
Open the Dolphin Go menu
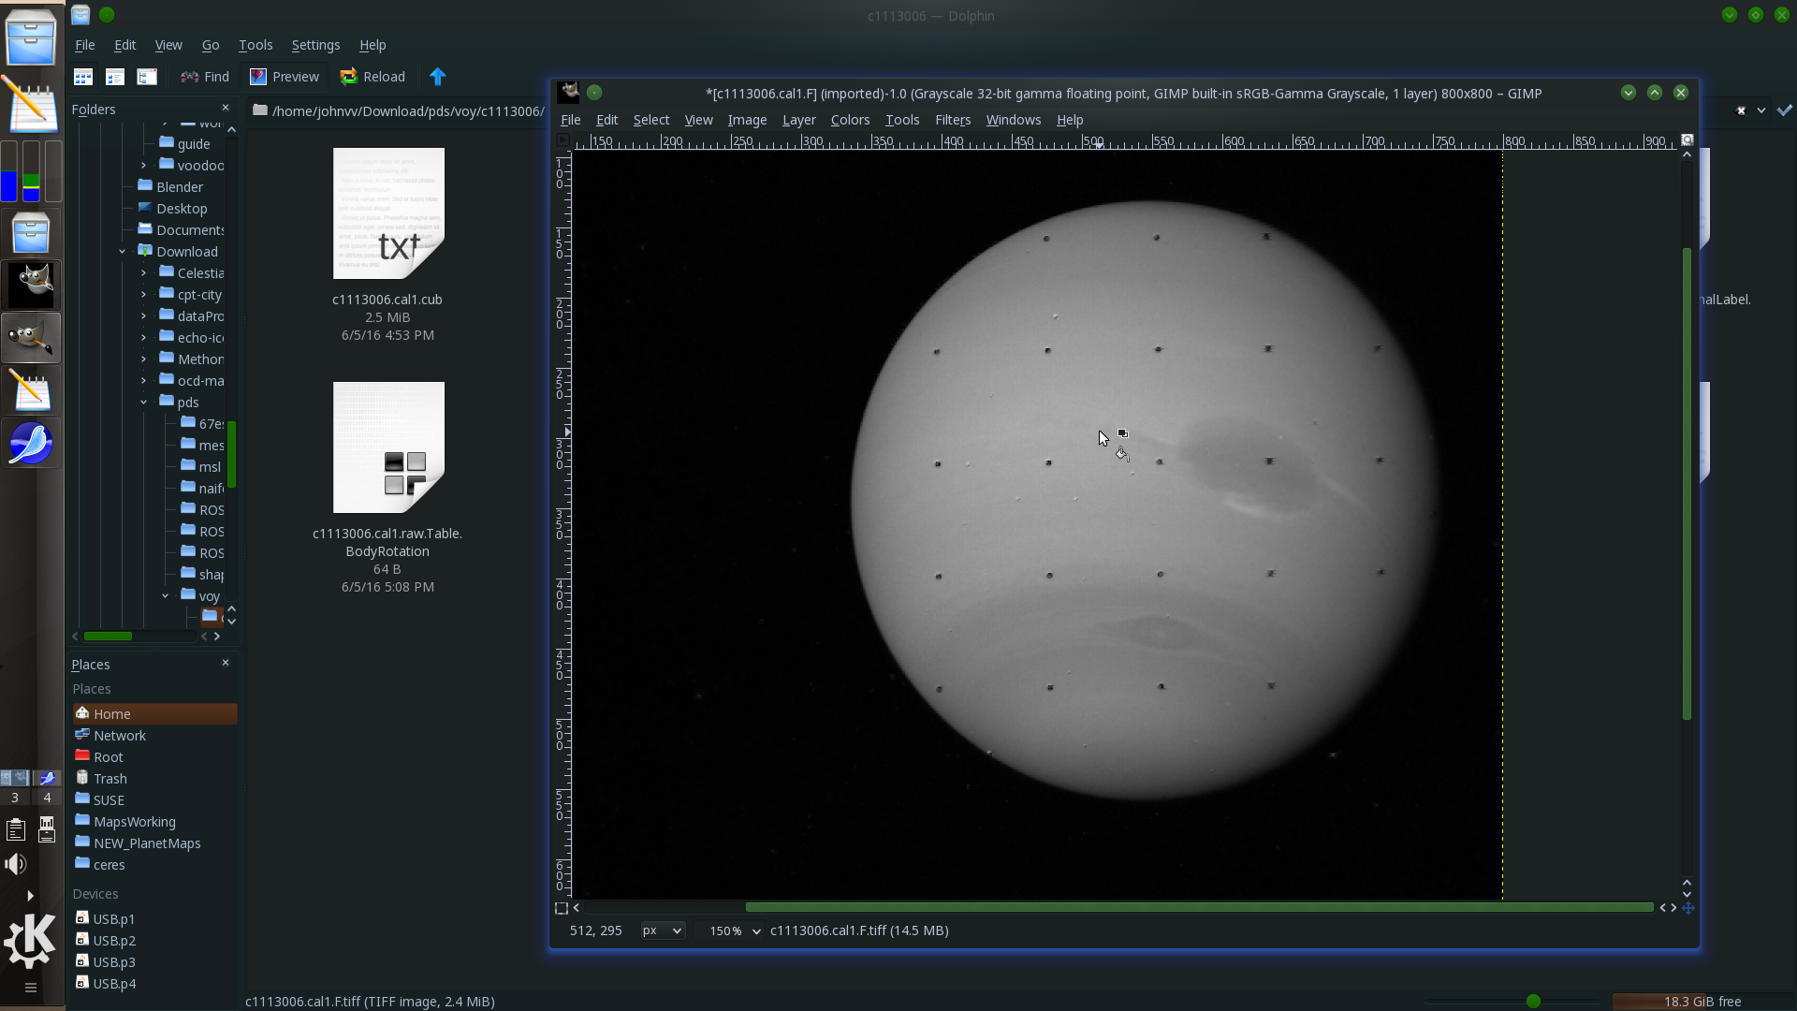click(x=211, y=45)
